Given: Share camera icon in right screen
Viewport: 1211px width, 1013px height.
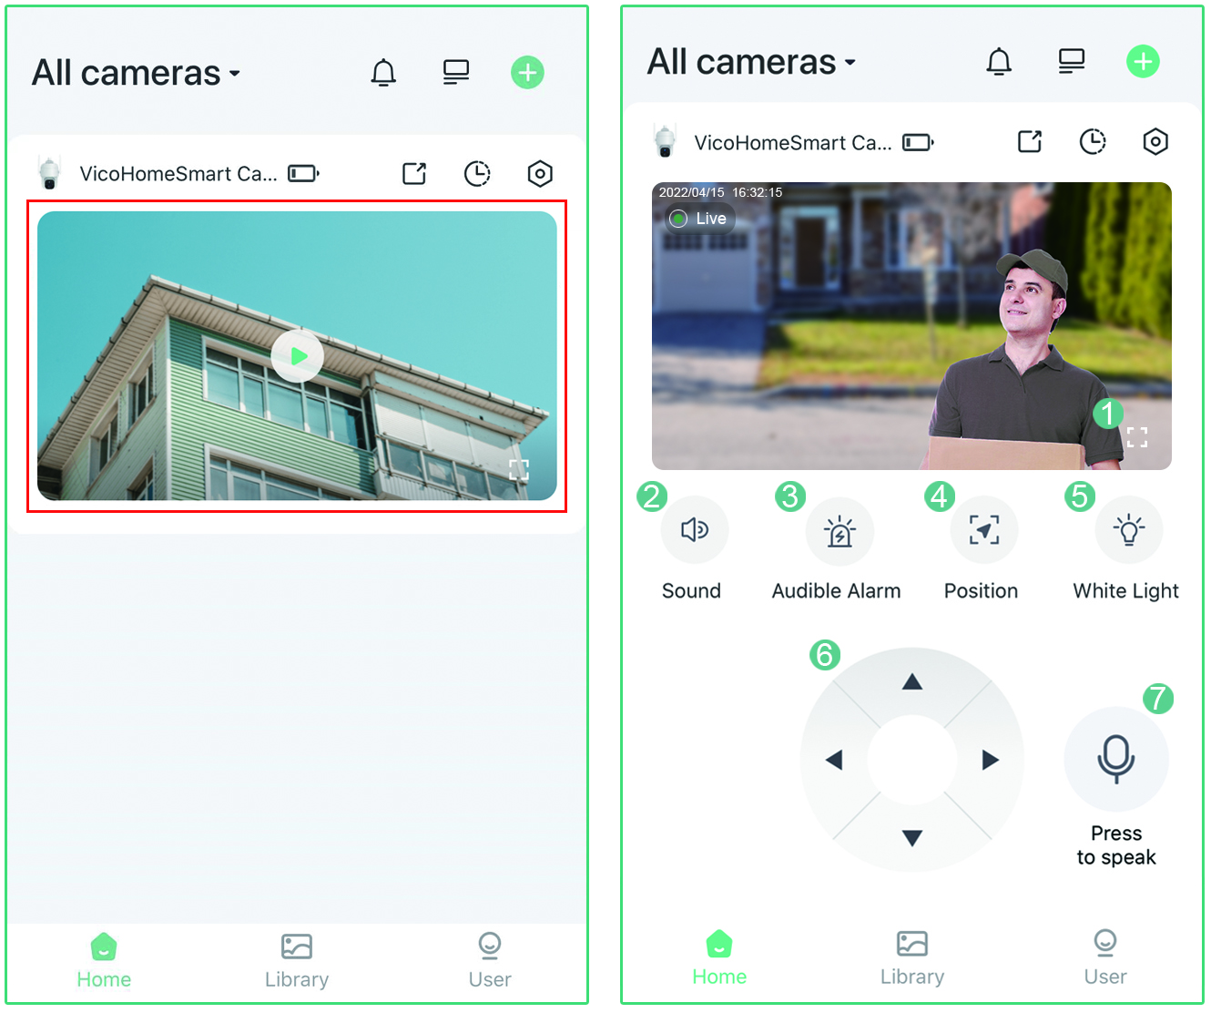Looking at the screenshot, I should (1030, 141).
